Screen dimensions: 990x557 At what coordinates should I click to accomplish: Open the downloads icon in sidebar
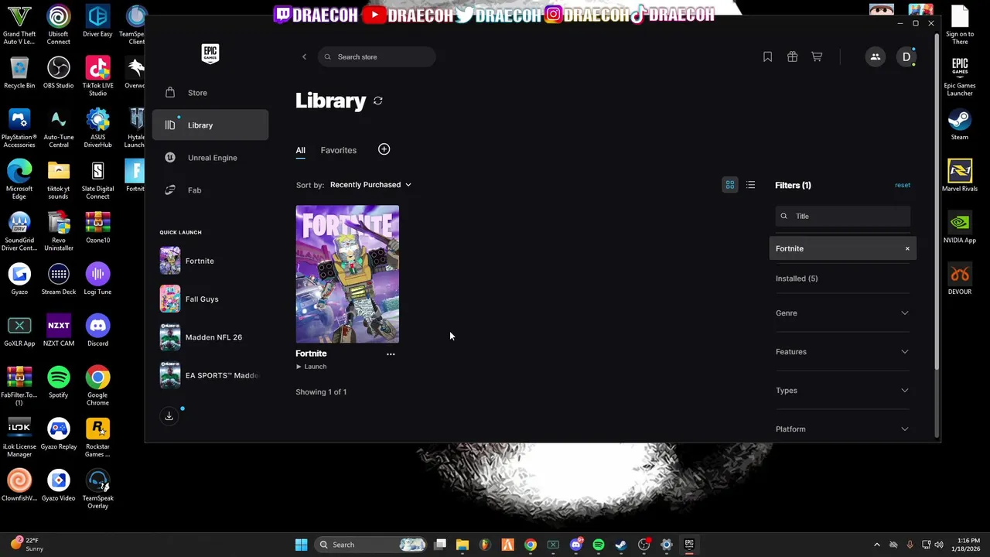coord(169,416)
